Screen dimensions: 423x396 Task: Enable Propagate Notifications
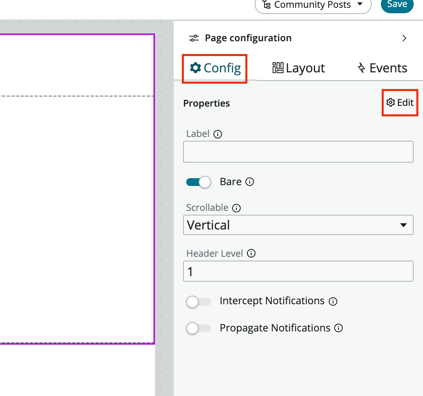pos(199,328)
